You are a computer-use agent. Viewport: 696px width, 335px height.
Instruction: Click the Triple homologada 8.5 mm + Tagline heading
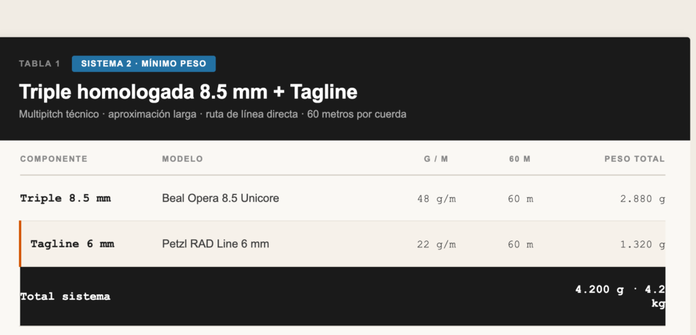coord(188,92)
